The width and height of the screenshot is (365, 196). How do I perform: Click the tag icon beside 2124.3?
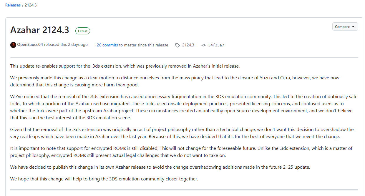coord(177,45)
